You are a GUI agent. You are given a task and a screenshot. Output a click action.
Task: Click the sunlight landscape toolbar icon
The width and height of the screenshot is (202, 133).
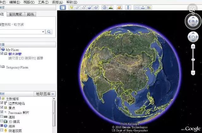pos(111,7)
